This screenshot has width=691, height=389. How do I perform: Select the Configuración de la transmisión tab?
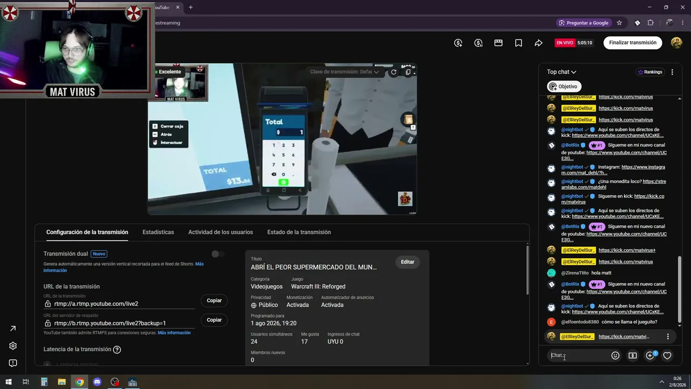pos(87,232)
